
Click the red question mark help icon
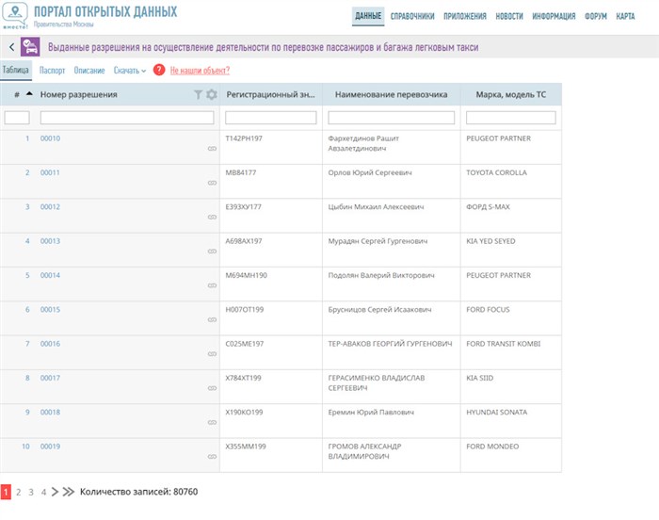point(159,70)
